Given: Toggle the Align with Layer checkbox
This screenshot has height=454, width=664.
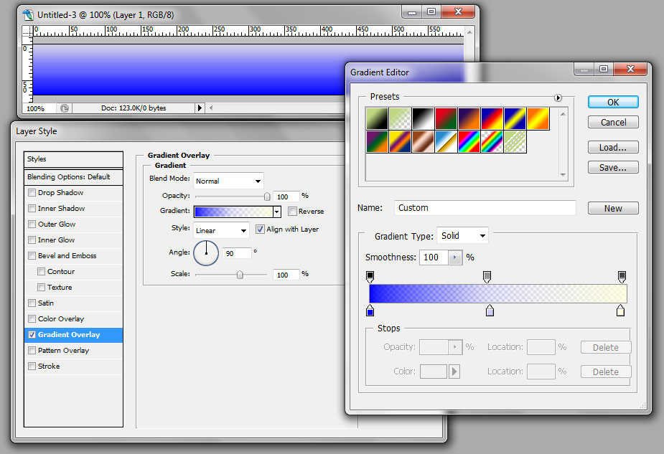Looking at the screenshot, I should click(x=260, y=229).
